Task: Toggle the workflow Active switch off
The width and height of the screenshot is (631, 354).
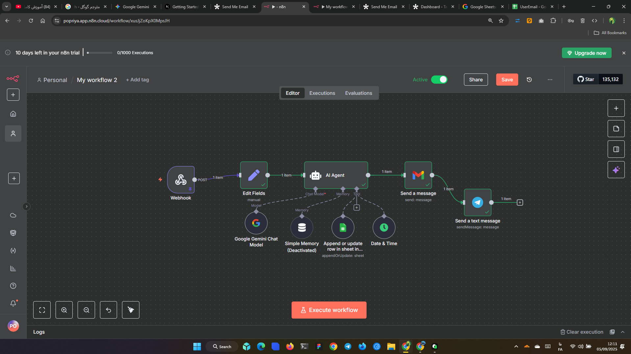Action: [439, 80]
